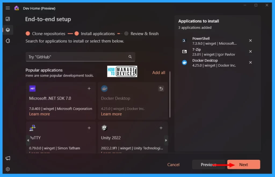Click the Previous button

208,165
